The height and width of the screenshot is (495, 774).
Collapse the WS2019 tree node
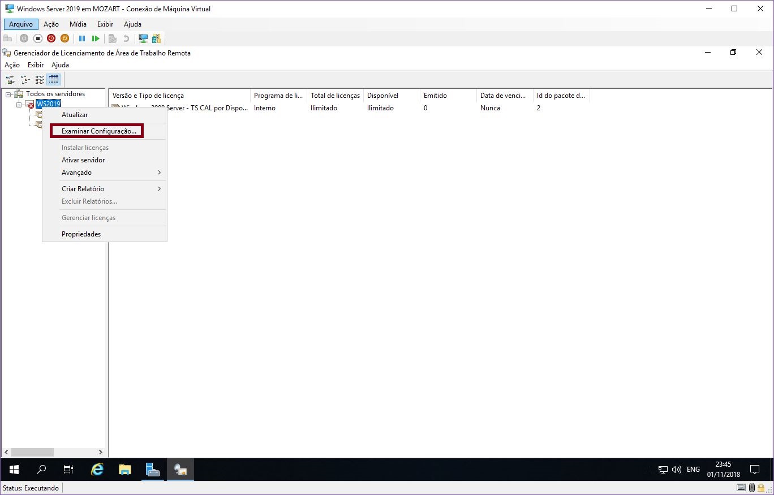pyautogui.click(x=19, y=105)
